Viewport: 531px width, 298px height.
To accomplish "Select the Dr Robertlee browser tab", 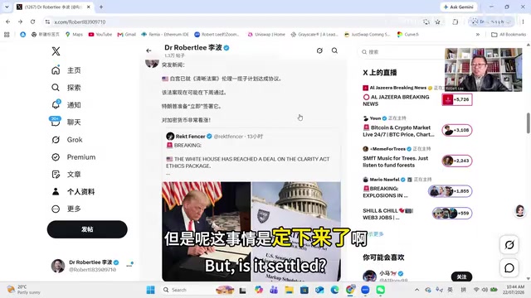I will (x=54, y=7).
